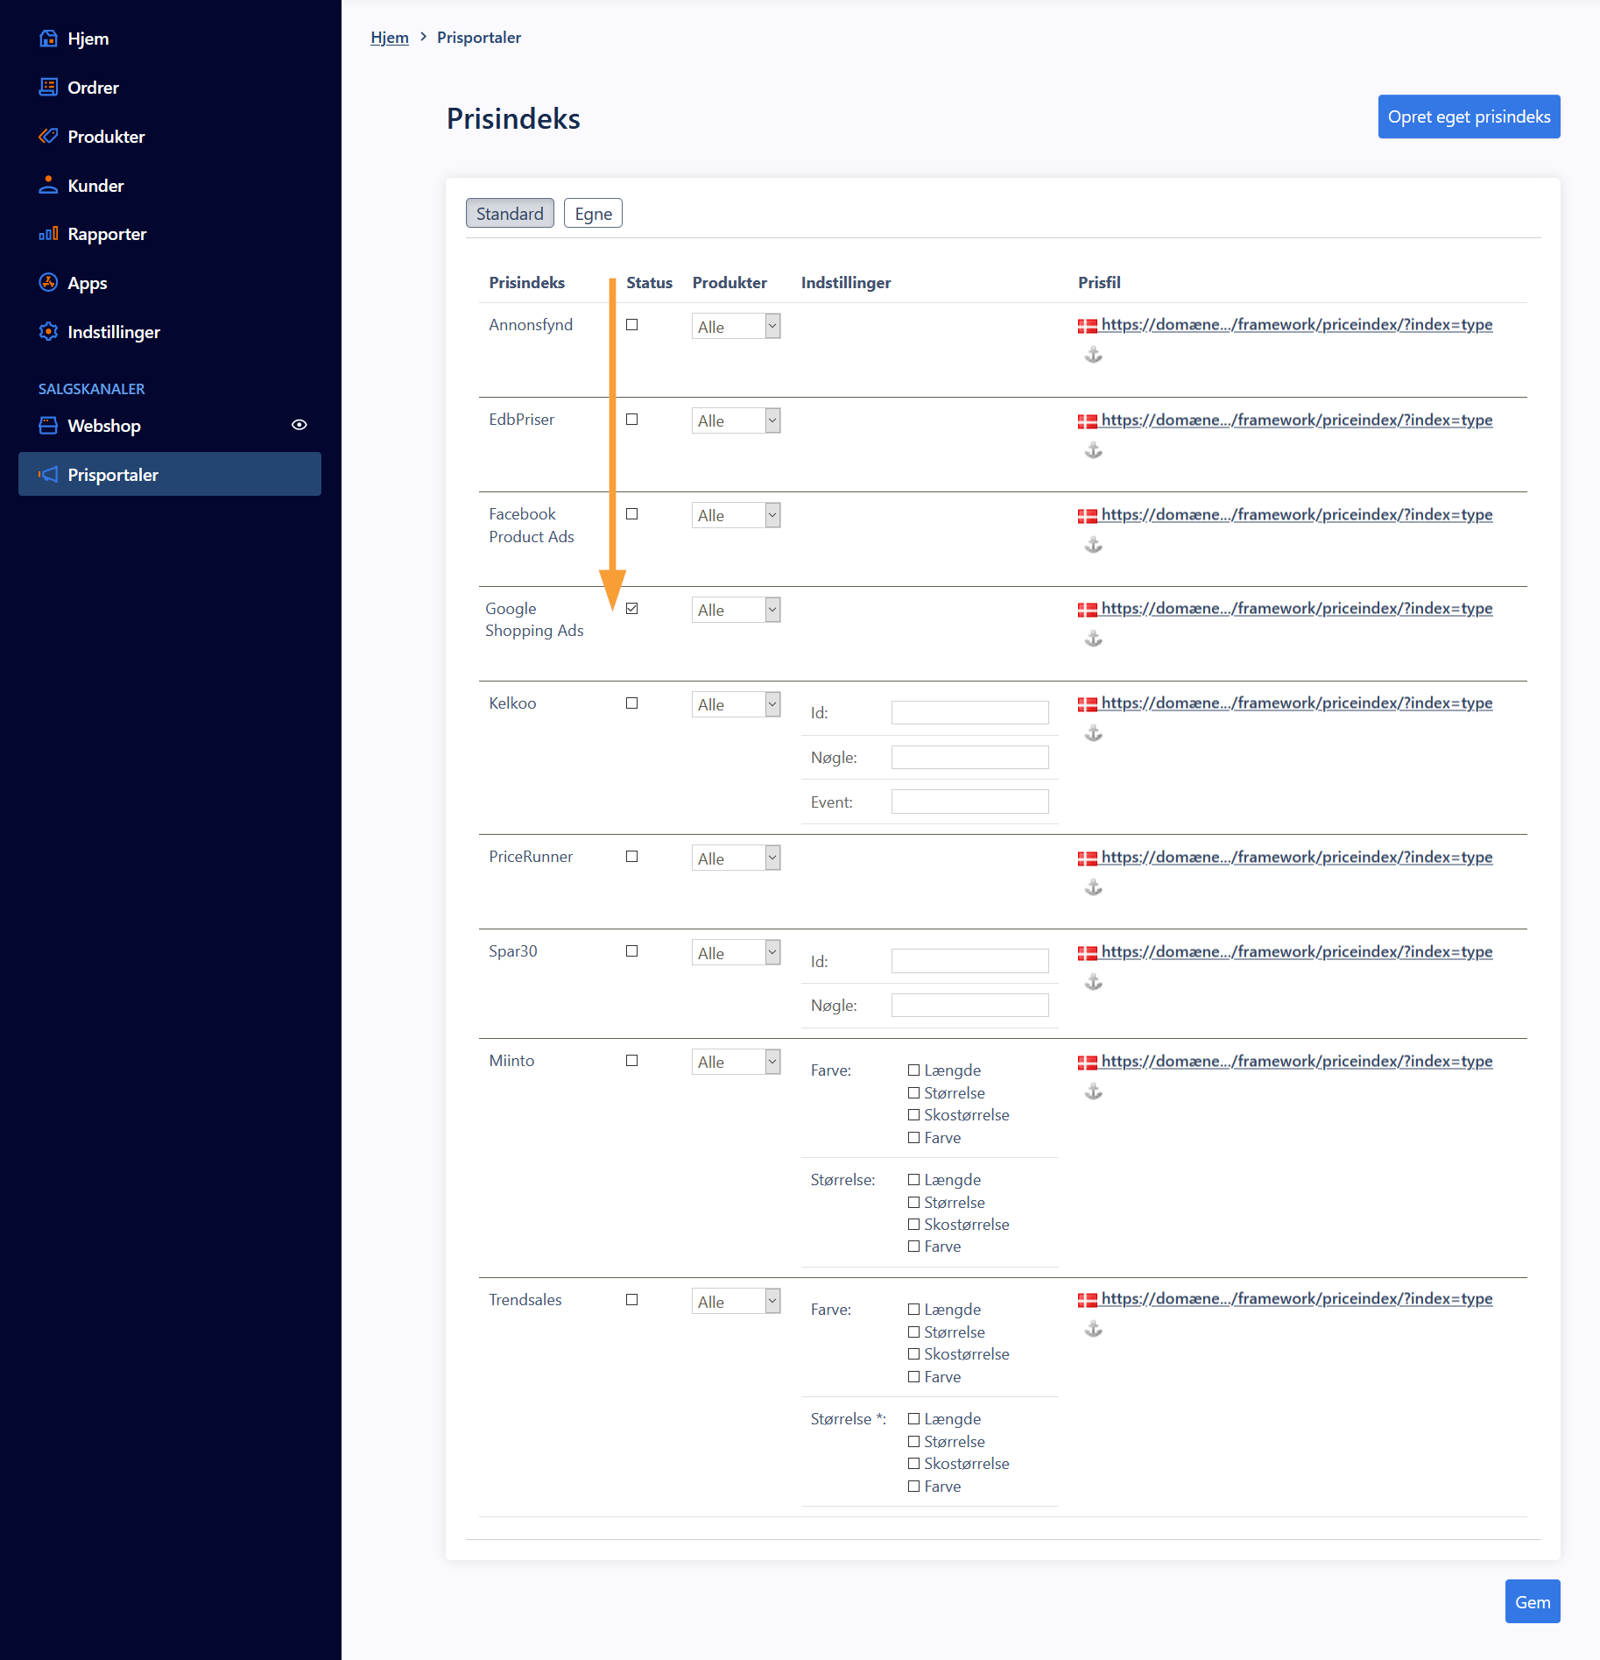Open Facebook Product Ads Produkter dropdown
1600x1660 pixels.
coord(737,515)
